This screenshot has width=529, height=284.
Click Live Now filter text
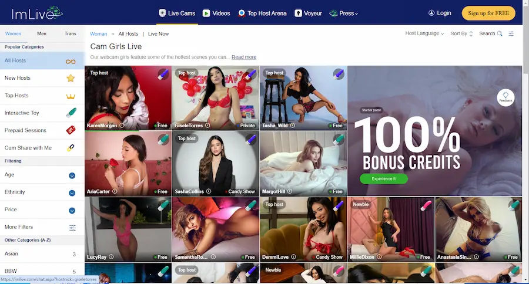158,34
